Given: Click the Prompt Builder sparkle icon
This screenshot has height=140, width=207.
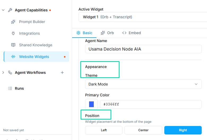Looking at the screenshot, I should click(x=13, y=22).
